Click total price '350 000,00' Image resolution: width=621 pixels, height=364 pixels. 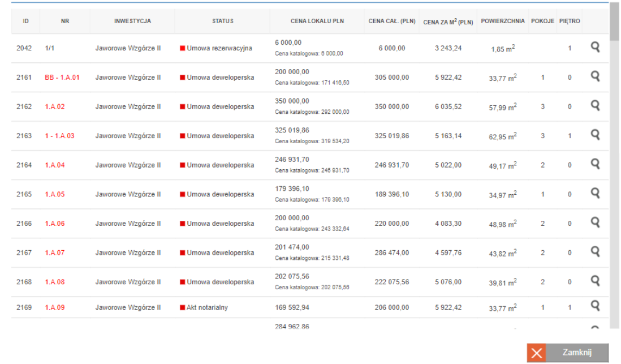click(x=392, y=106)
